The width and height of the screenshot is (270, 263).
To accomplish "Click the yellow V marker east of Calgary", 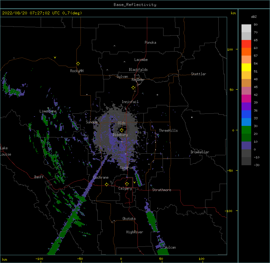I will 134,182.
